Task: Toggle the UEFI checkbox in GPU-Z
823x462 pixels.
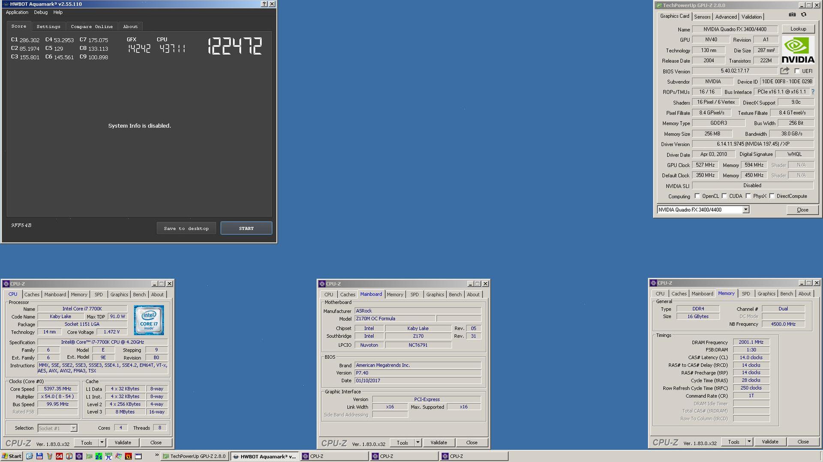Action: pyautogui.click(x=797, y=71)
